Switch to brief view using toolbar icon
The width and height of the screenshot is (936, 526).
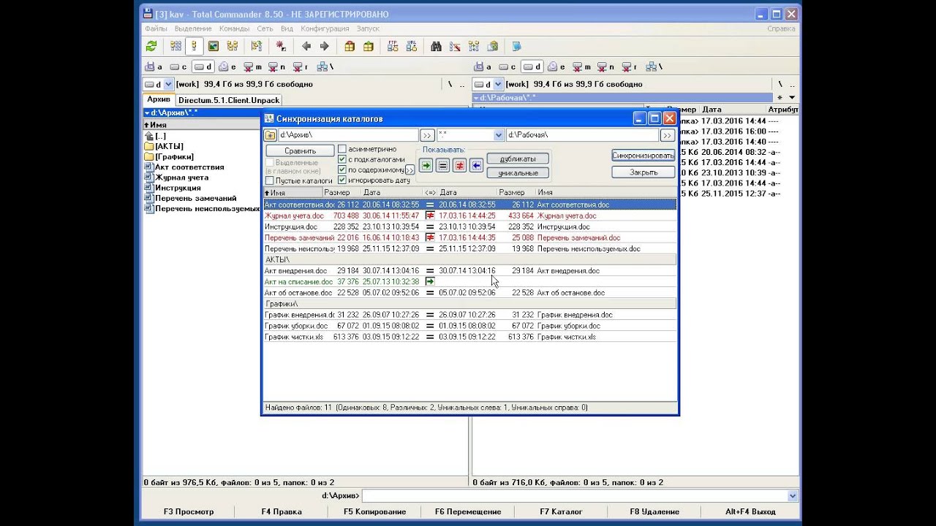click(175, 46)
